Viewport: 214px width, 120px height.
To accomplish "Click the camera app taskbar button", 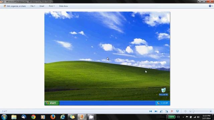I will point(91,117).
